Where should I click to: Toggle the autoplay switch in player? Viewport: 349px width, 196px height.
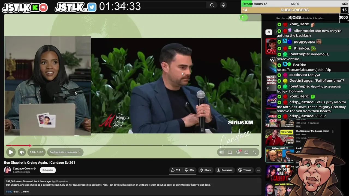(222, 152)
